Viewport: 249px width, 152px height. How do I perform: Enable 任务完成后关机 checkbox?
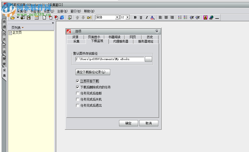78,99
